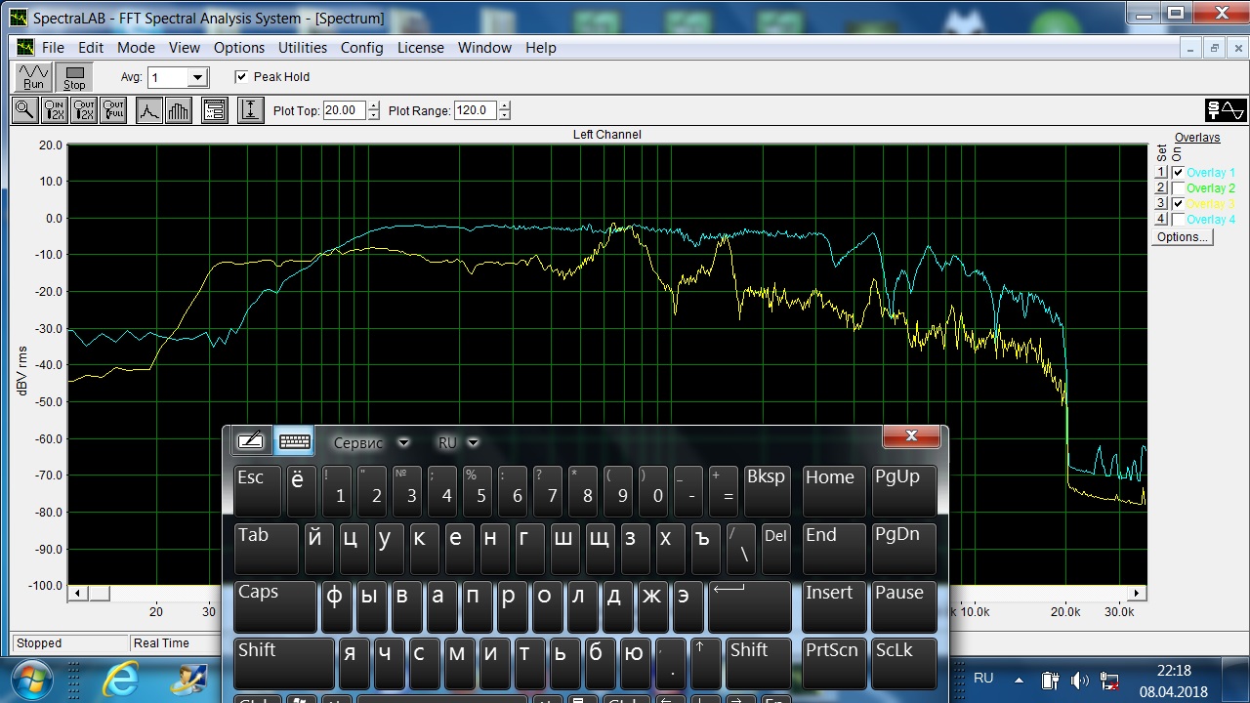Switch on-screen panel to keyboard mode
Viewport: 1250px width, 703px height.
pyautogui.click(x=294, y=442)
